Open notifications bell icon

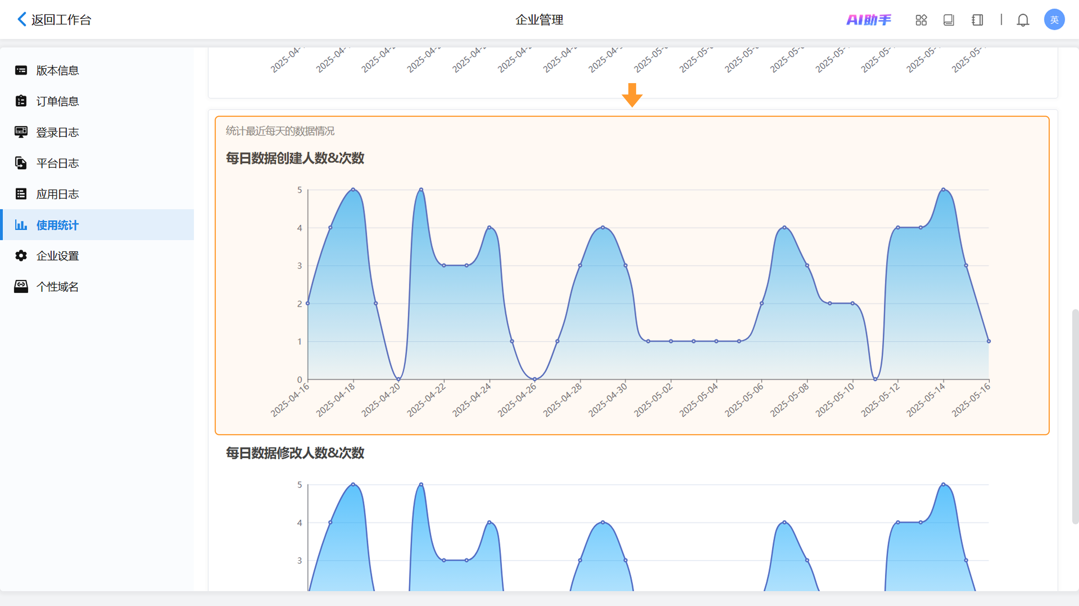1023,20
